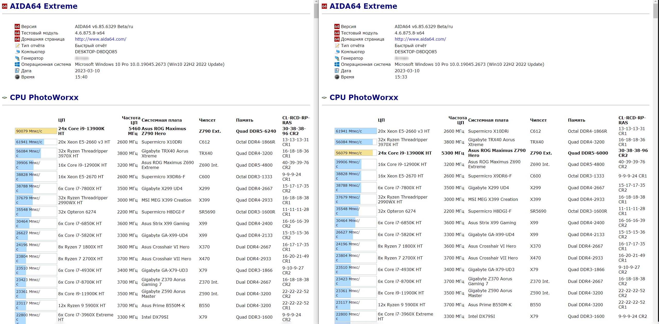Image resolution: width=659 pixels, height=324 pixels.
Task: Click '24x Core i9-13900K HT' in left table
Action: [81, 131]
